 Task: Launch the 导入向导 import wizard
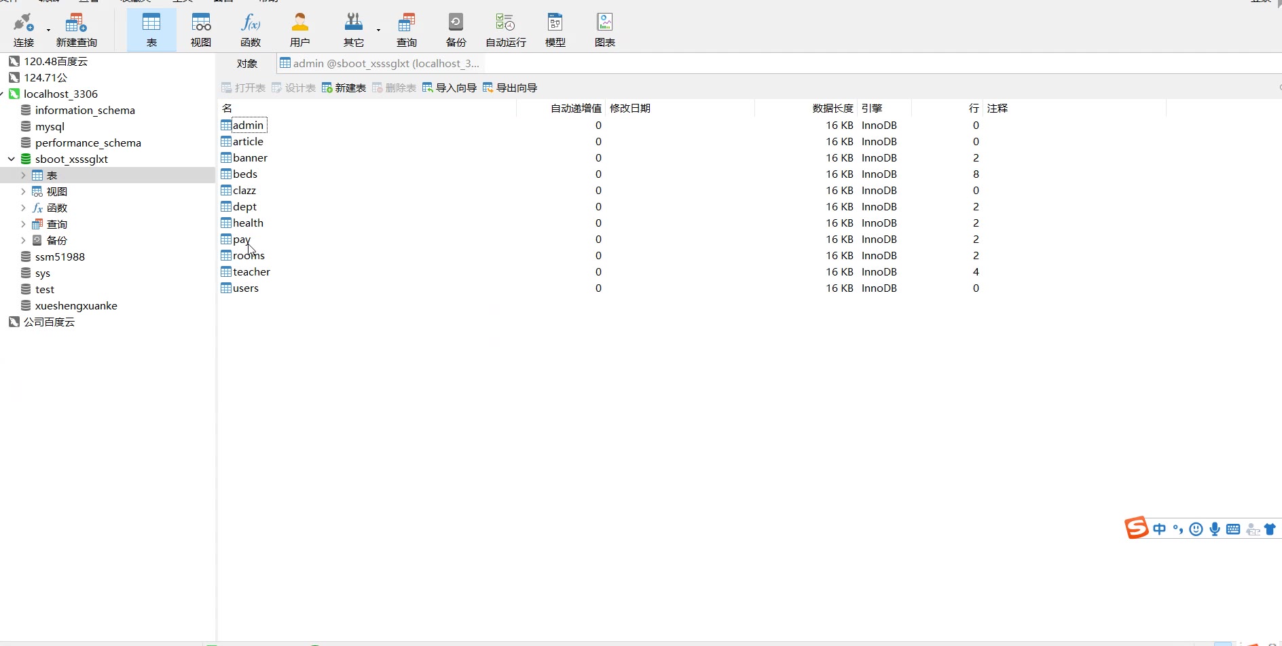pos(449,88)
